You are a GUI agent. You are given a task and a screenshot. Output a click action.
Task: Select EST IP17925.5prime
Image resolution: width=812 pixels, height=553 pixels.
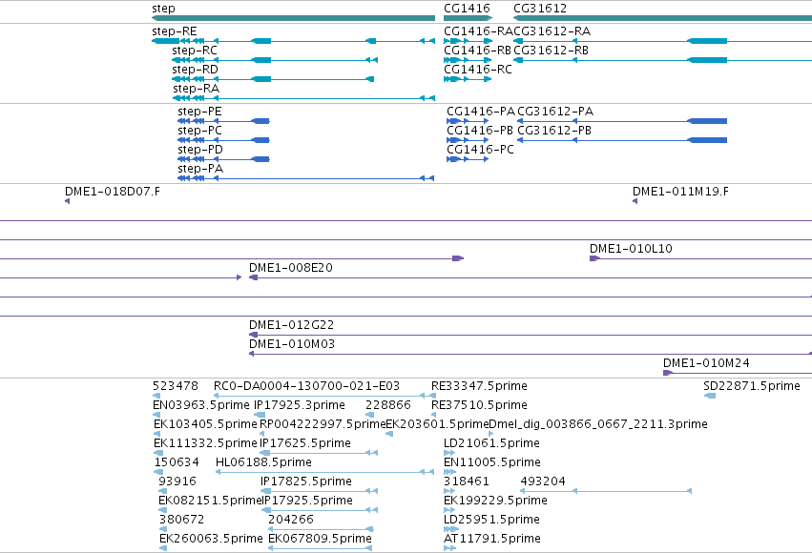[308, 501]
